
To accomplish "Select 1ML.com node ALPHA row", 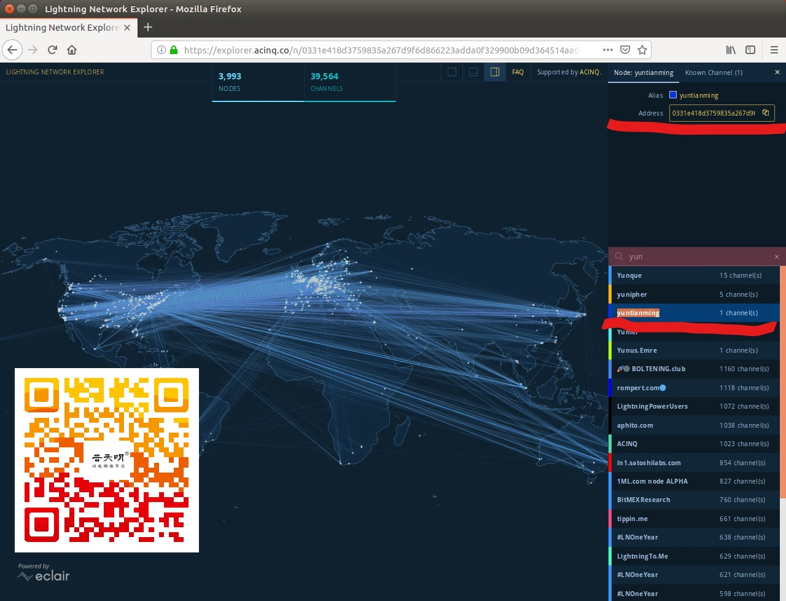I will pyautogui.click(x=694, y=481).
